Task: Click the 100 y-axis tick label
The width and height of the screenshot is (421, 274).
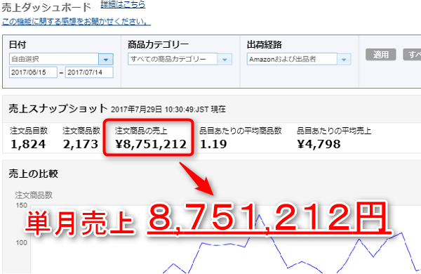Action: (x=22, y=242)
